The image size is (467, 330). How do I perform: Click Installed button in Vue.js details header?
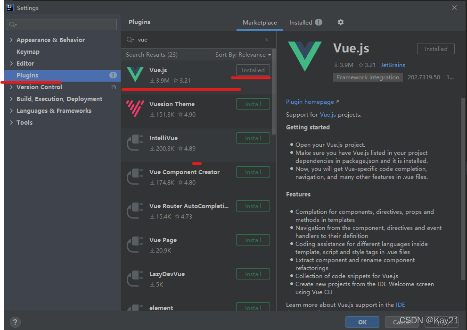pos(436,49)
